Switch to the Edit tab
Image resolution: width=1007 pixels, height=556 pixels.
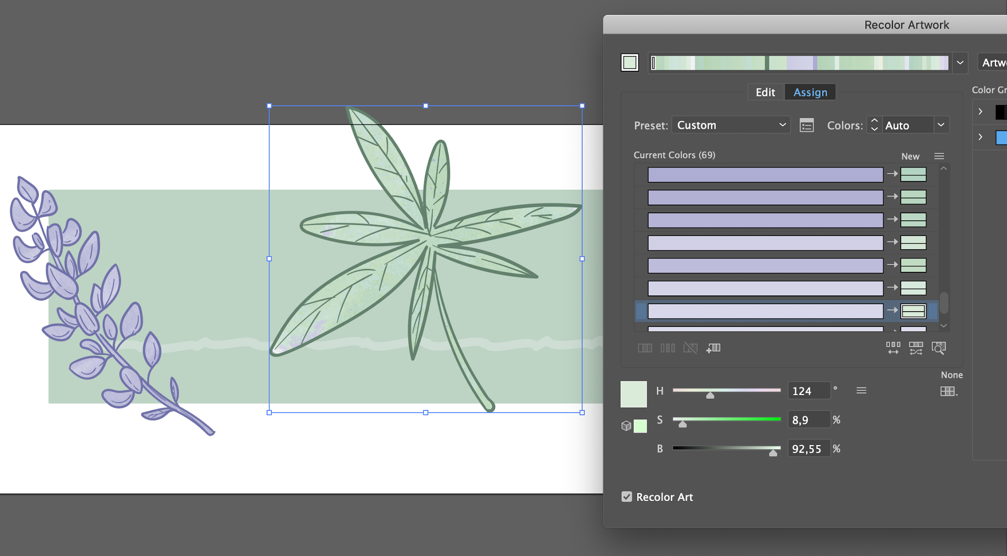pyautogui.click(x=765, y=92)
